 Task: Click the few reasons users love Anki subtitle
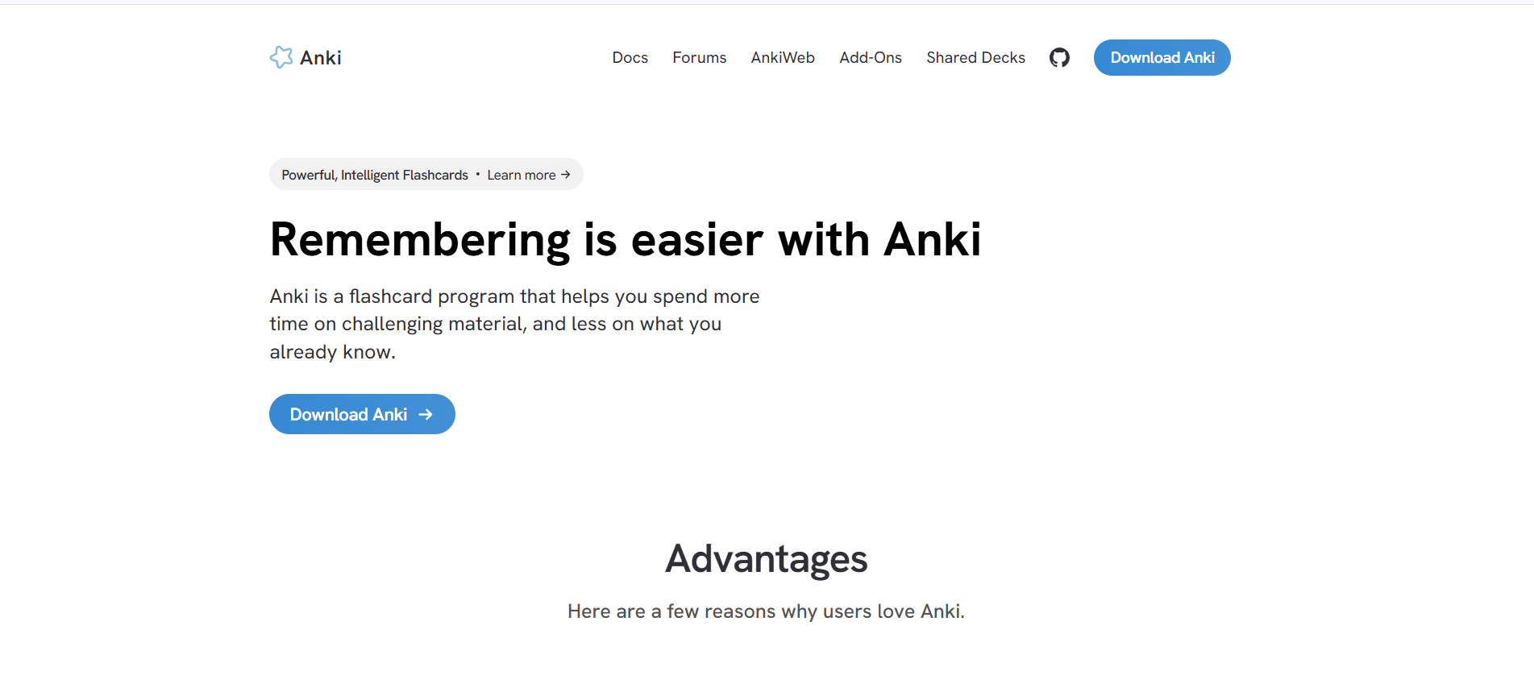pos(766,611)
